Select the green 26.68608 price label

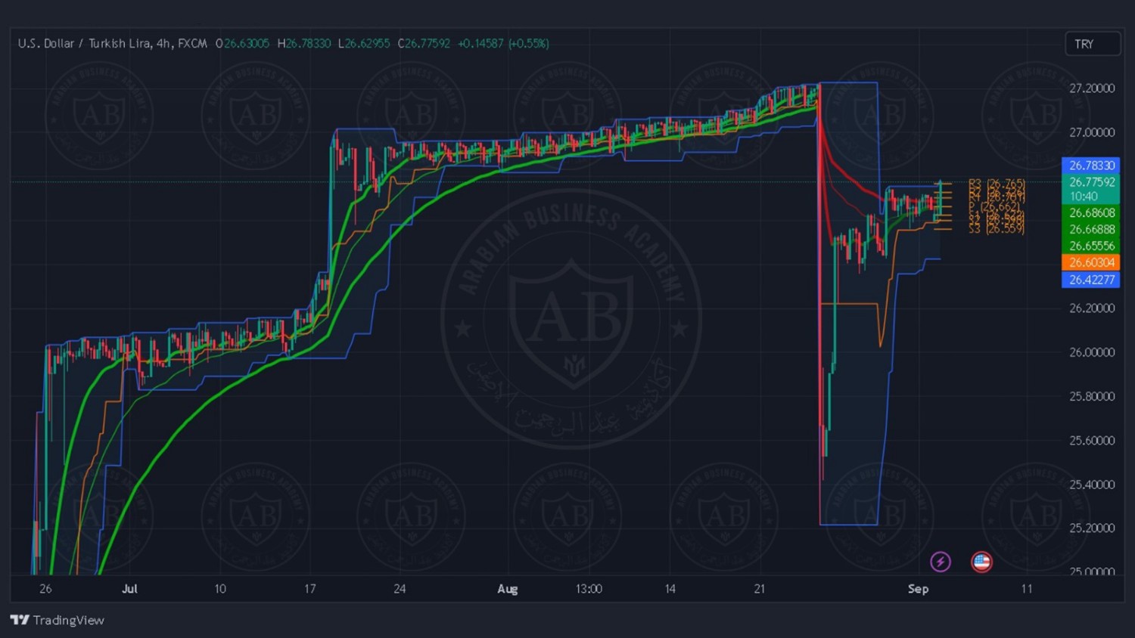1091,213
